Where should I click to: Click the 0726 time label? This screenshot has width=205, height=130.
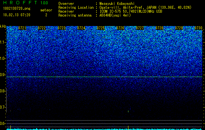120,28
